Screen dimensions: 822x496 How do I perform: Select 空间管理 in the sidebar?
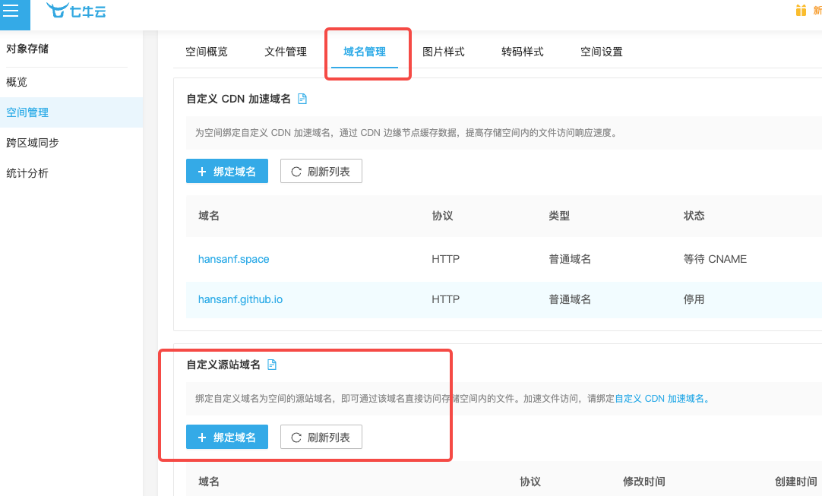pyautogui.click(x=71, y=112)
